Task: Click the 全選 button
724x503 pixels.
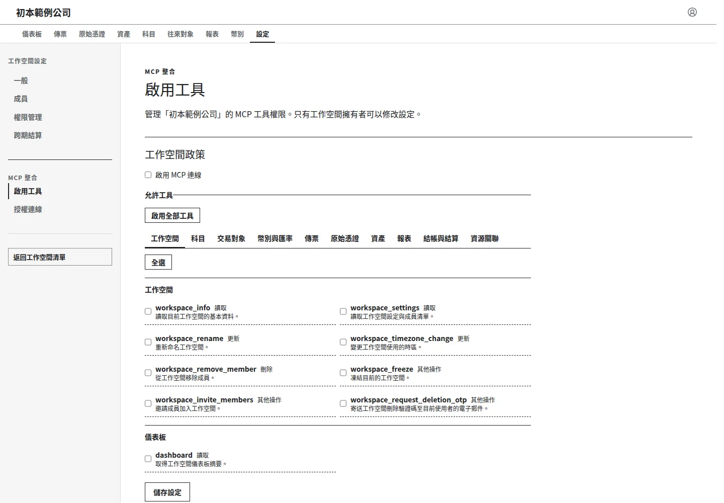Action: pos(158,263)
